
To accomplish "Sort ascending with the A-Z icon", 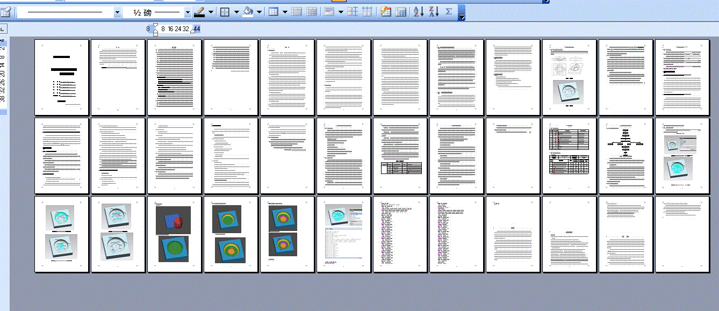I will click(x=419, y=12).
